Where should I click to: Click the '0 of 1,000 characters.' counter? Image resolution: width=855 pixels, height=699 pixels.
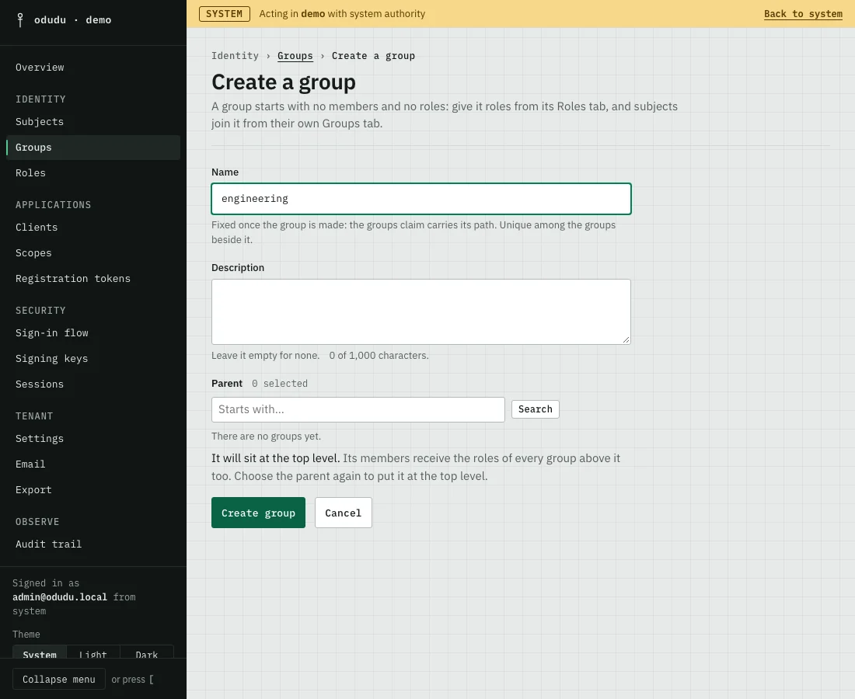tap(379, 355)
